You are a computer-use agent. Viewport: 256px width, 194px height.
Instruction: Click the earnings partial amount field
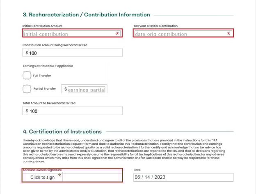(87, 89)
